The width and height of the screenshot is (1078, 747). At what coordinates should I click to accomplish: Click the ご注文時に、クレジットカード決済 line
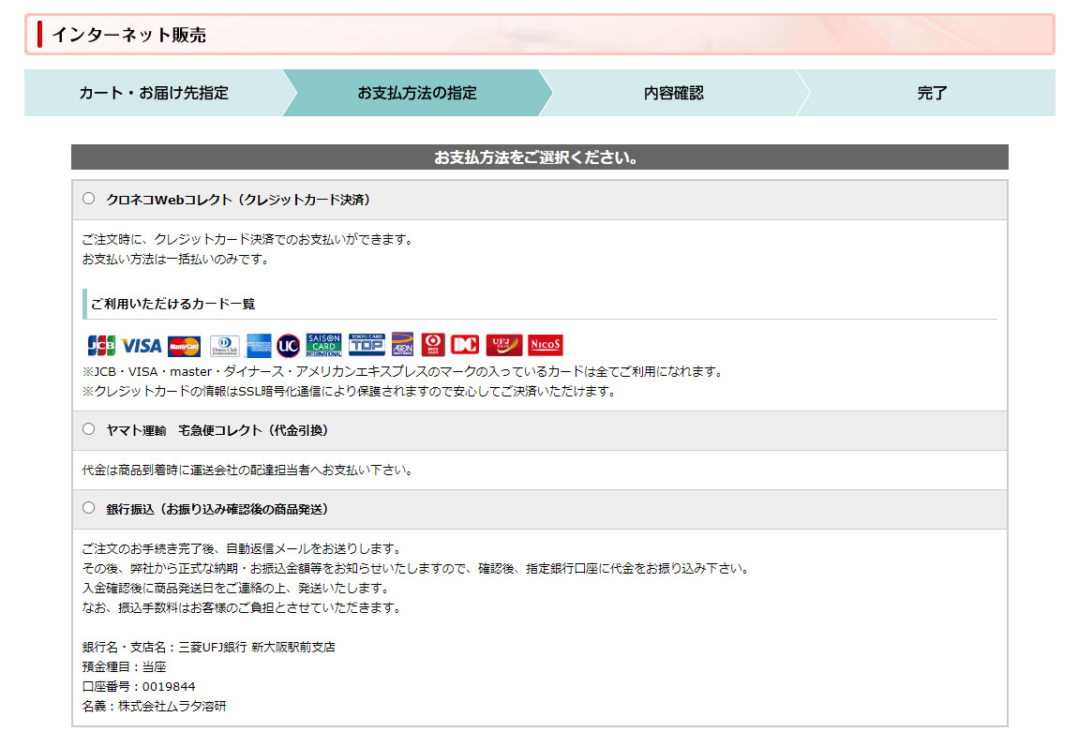(247, 240)
